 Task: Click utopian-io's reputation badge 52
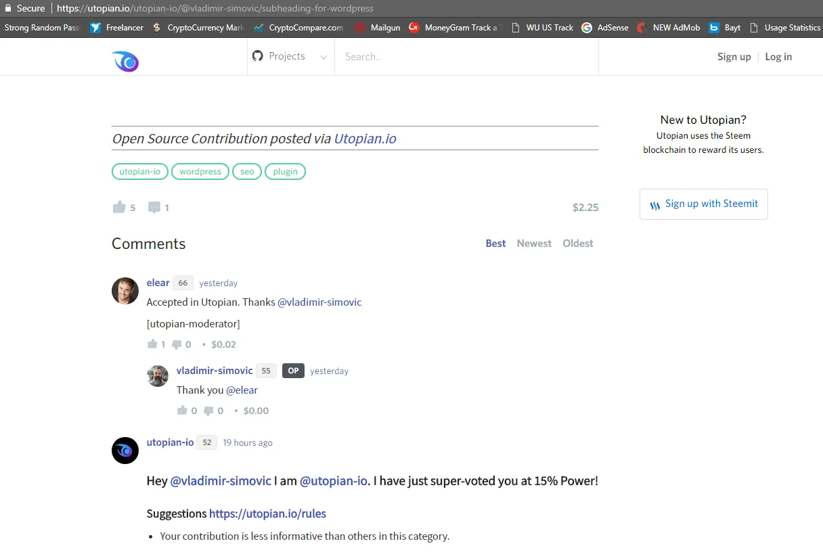pyautogui.click(x=207, y=442)
